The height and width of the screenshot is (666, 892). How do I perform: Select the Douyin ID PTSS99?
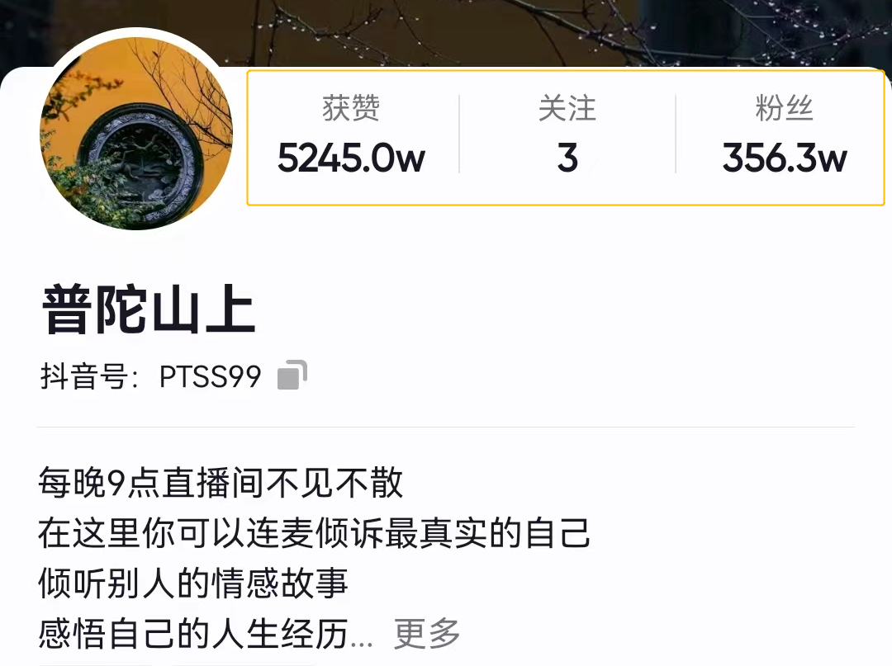pos(210,376)
